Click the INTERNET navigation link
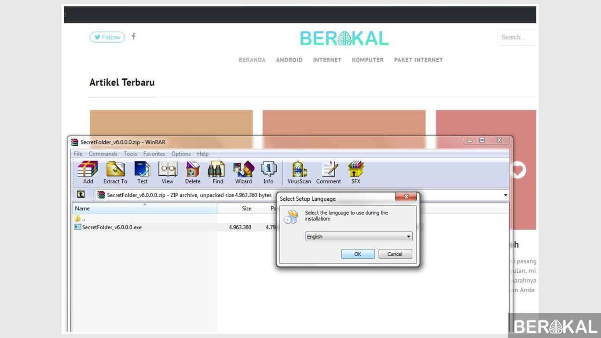The image size is (601, 338). coord(327,60)
